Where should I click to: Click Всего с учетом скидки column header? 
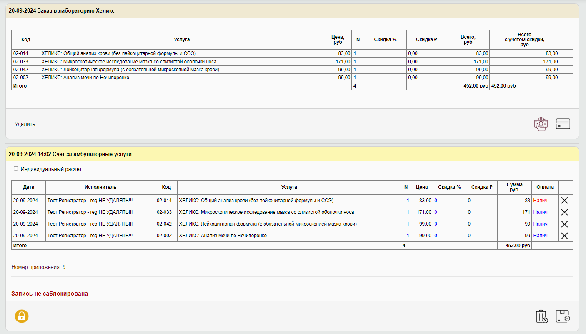[x=524, y=40]
